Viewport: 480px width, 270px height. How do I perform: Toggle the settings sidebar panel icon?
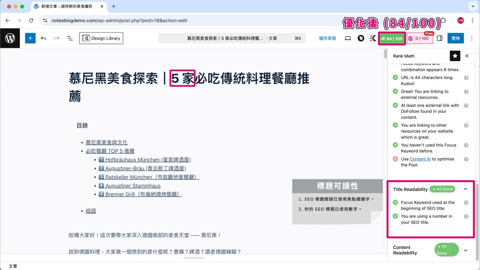point(439,38)
